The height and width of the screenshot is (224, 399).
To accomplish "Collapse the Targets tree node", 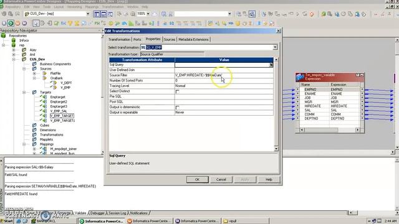I will pyautogui.click(x=24, y=92).
